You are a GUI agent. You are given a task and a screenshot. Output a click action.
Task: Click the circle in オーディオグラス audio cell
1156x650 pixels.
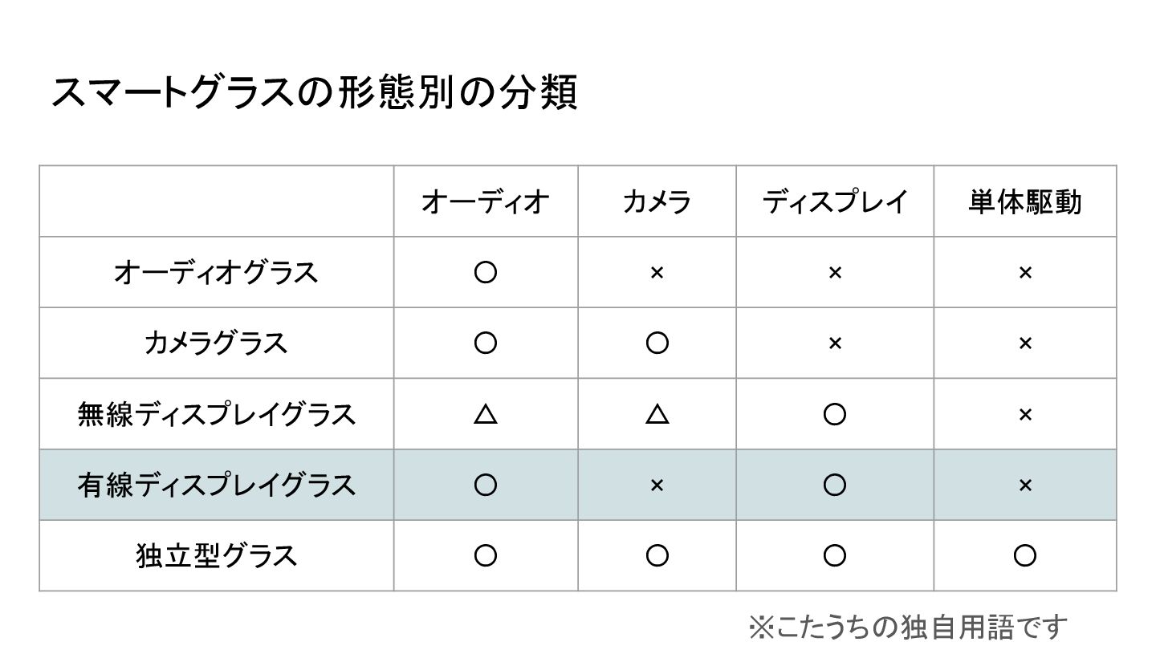(486, 273)
